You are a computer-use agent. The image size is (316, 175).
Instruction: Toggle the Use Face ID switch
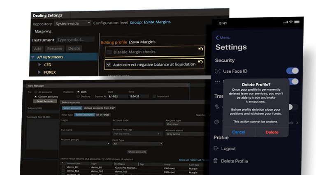click(x=292, y=71)
